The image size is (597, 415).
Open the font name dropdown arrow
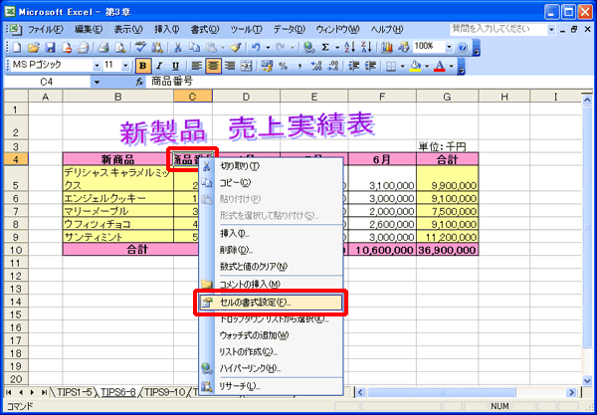97,67
